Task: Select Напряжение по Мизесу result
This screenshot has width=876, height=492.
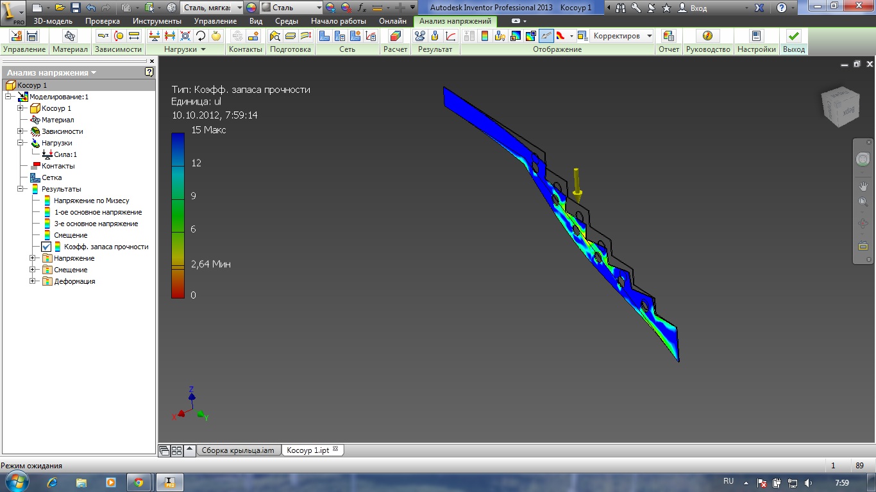Action: pyautogui.click(x=91, y=201)
